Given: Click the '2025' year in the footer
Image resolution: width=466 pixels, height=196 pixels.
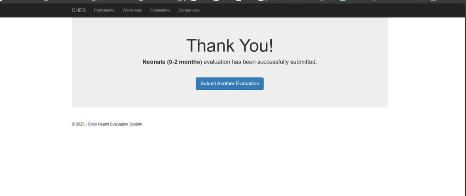Looking at the screenshot, I should click(80, 124).
